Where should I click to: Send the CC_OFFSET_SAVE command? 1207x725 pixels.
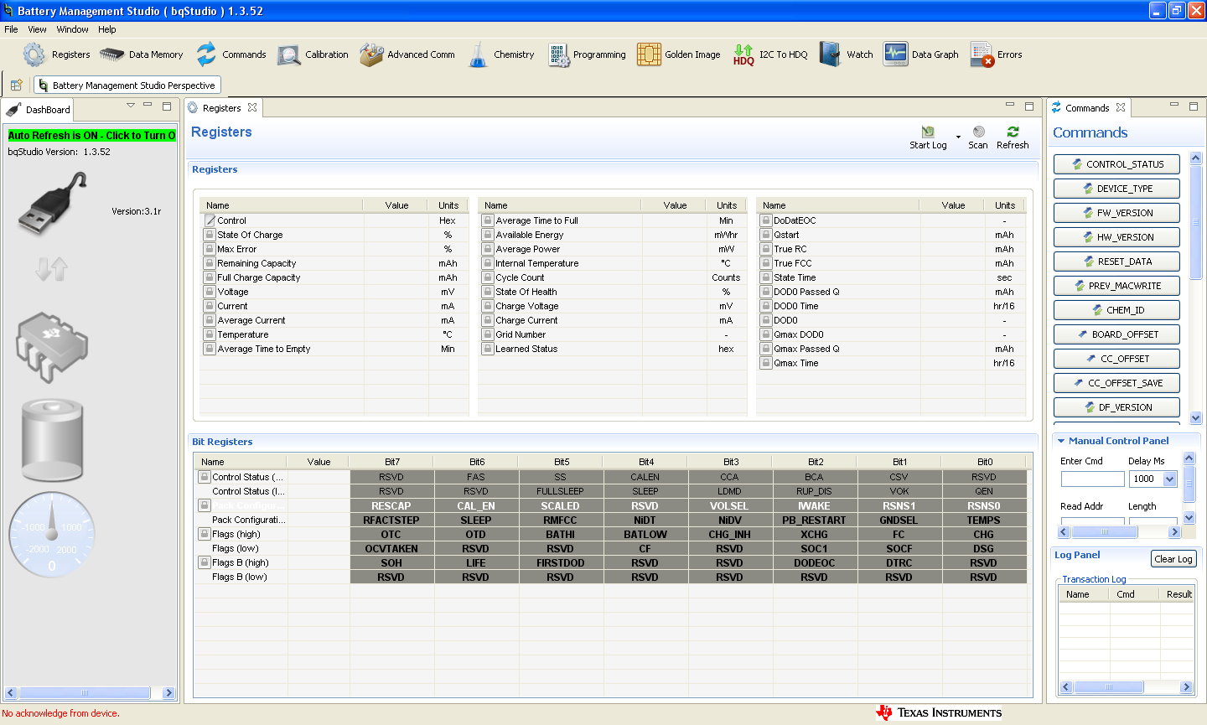tap(1116, 383)
